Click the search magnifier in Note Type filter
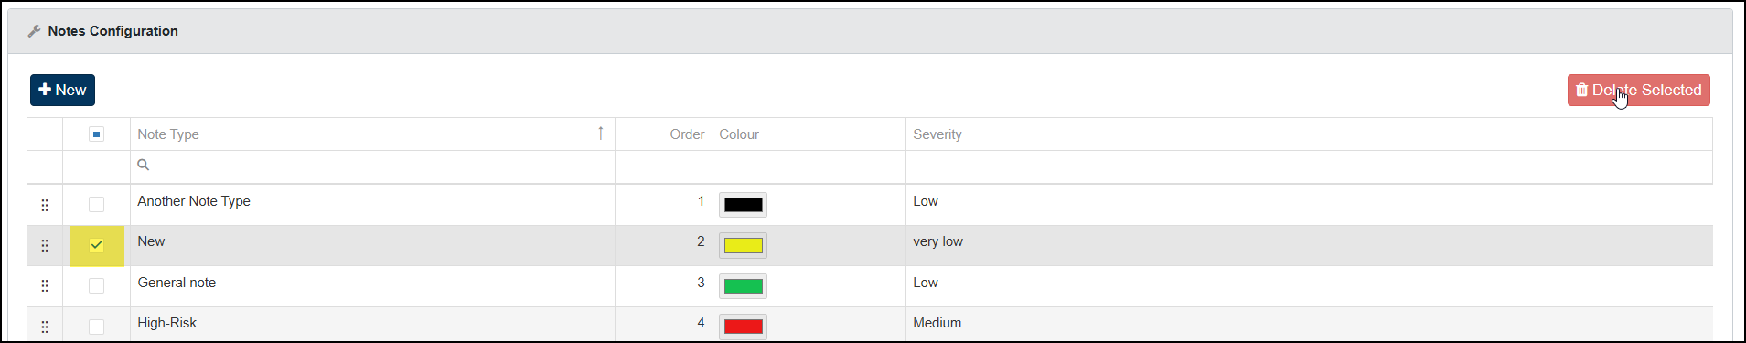 pyautogui.click(x=143, y=166)
